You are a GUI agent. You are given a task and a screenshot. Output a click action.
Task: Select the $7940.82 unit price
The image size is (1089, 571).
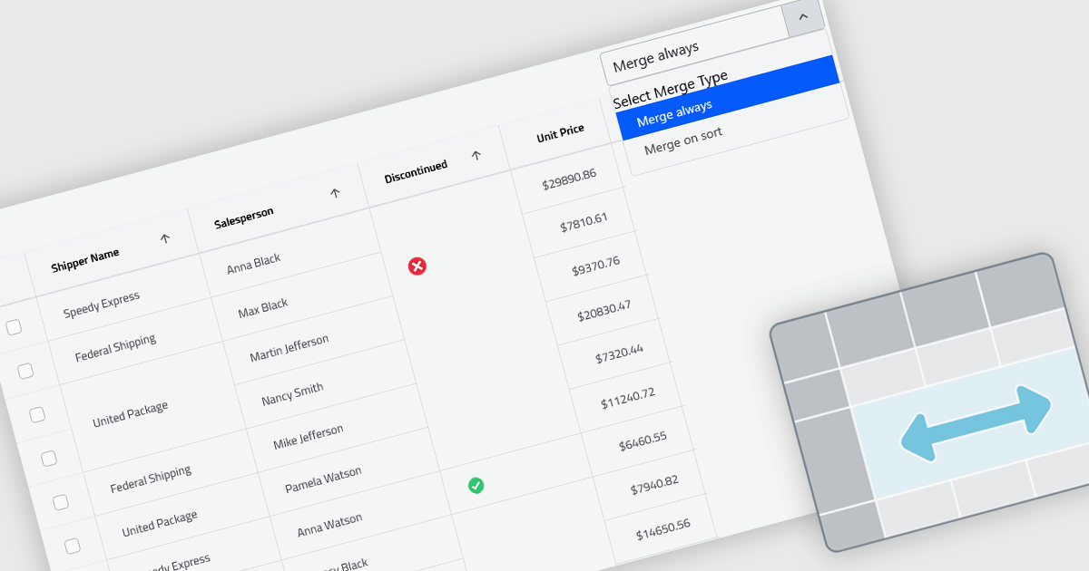pos(654,485)
